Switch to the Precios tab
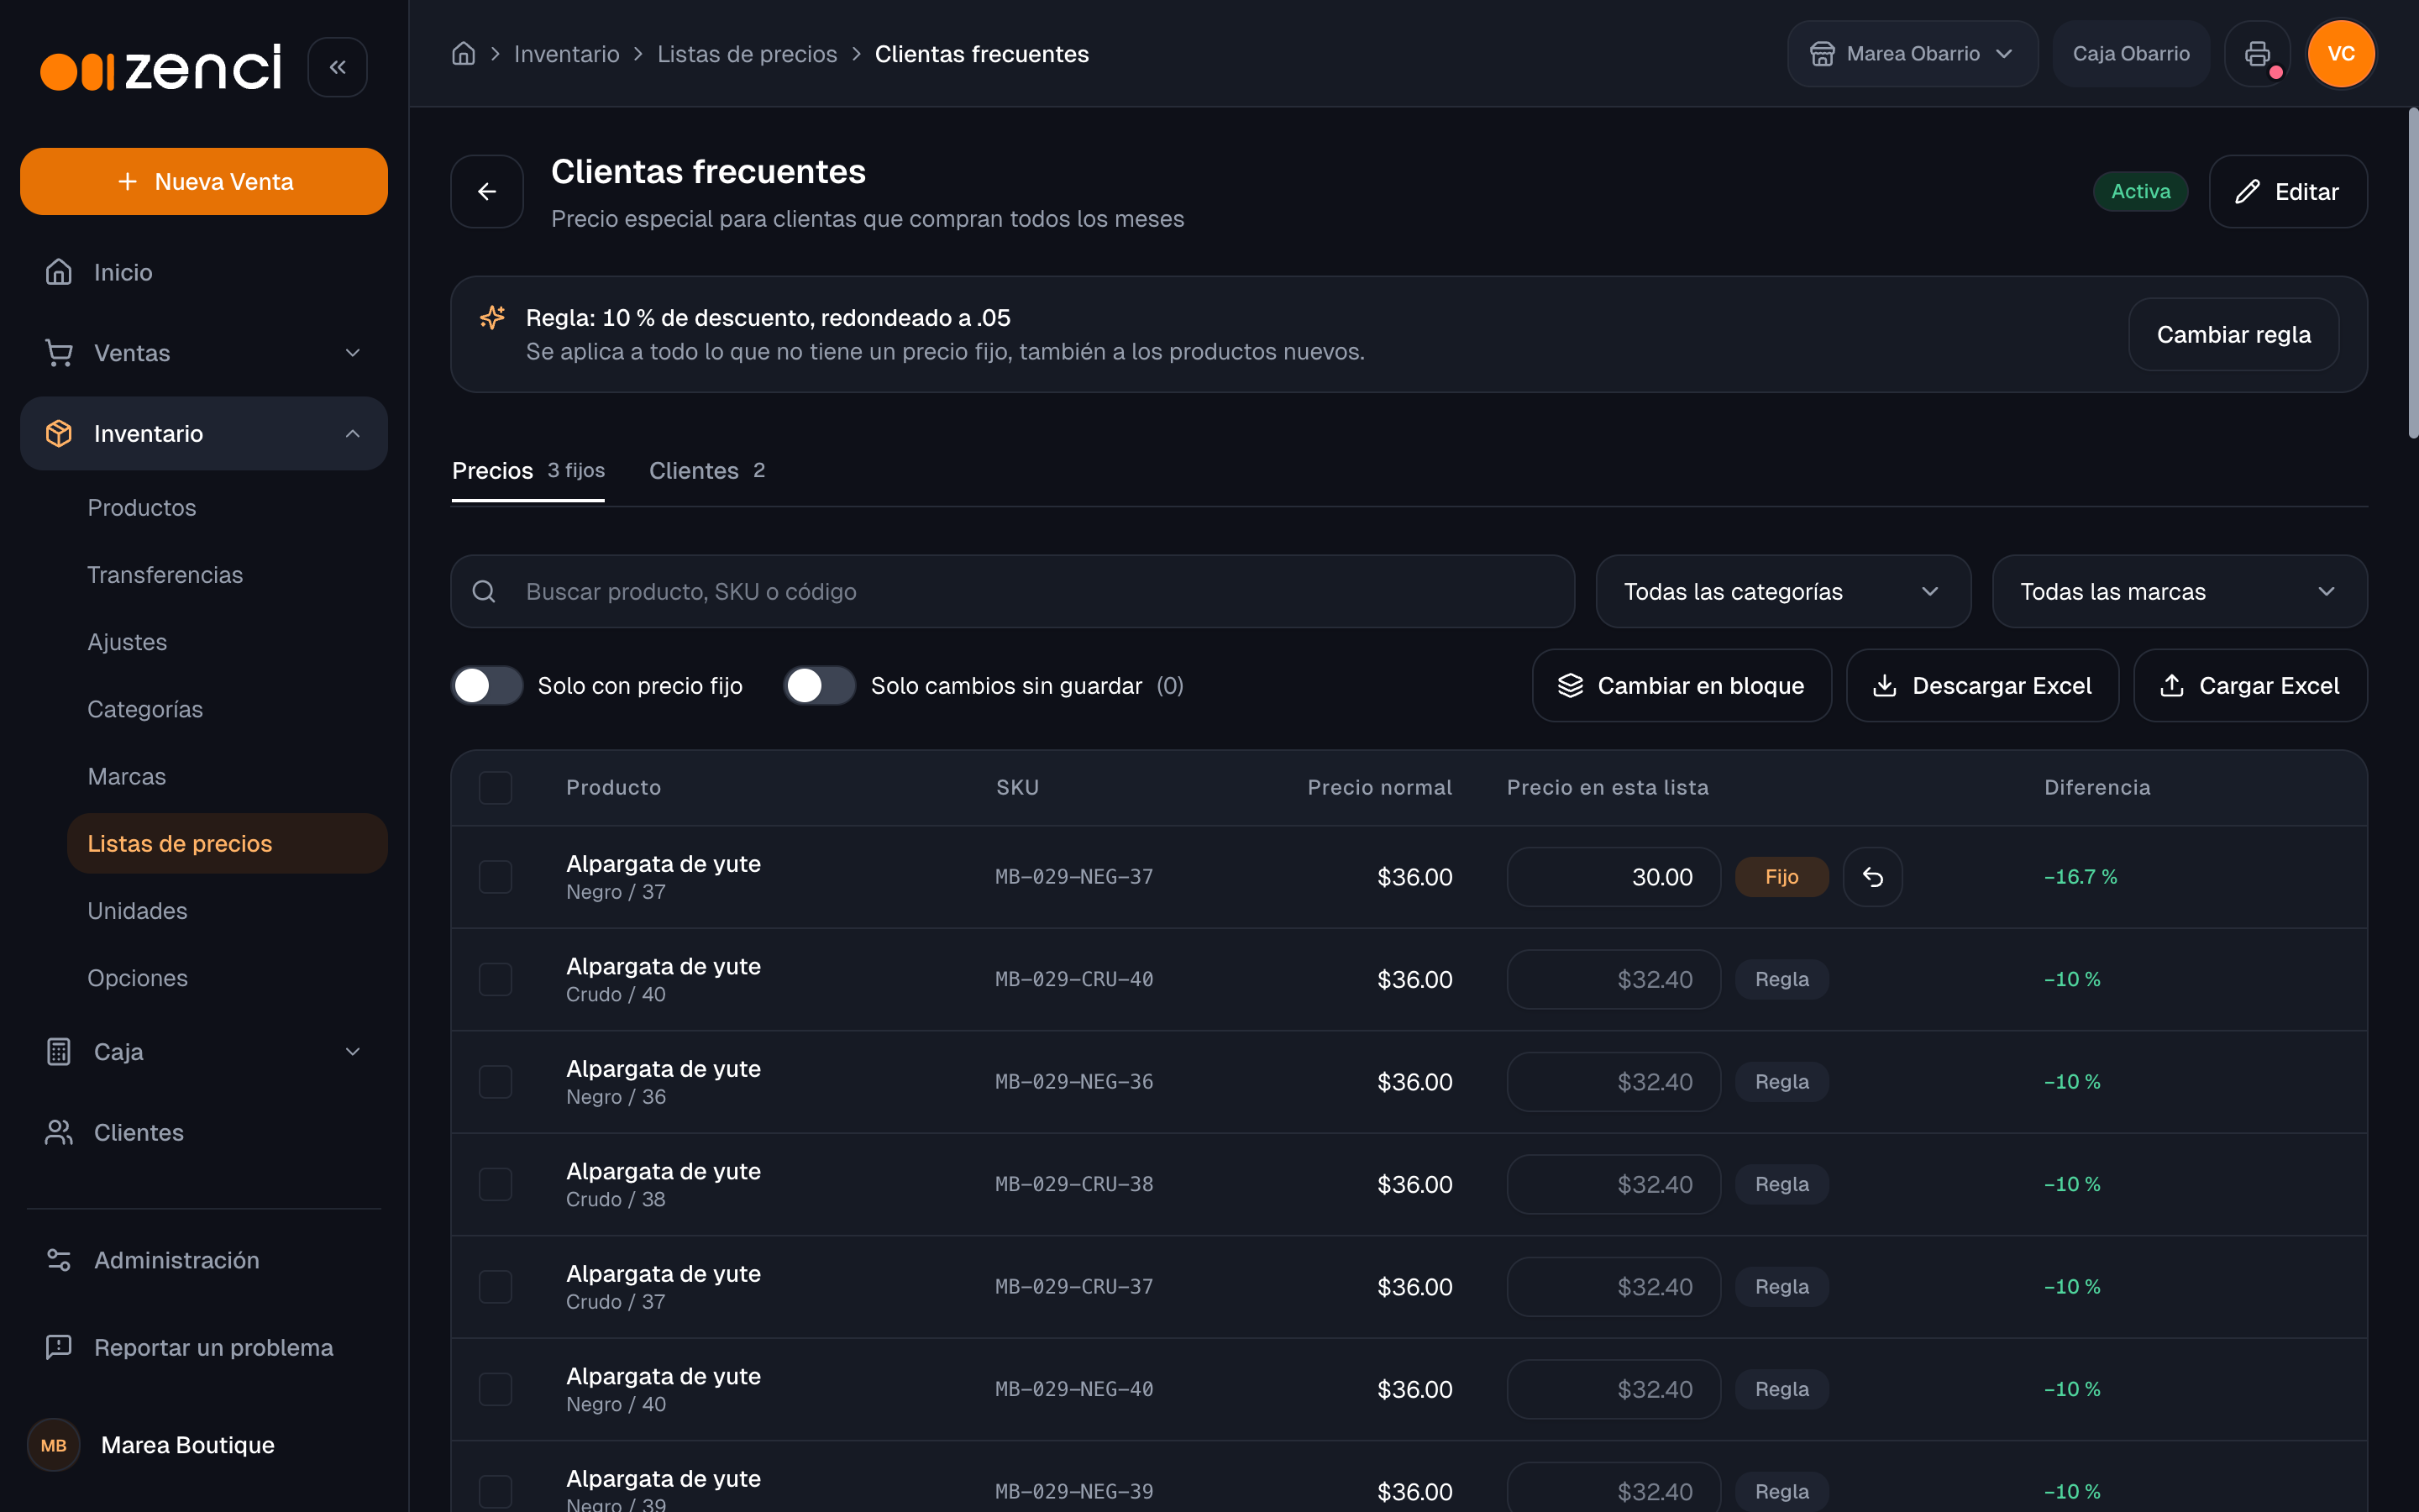Screen dimensions: 2419x1512 tap(527, 471)
